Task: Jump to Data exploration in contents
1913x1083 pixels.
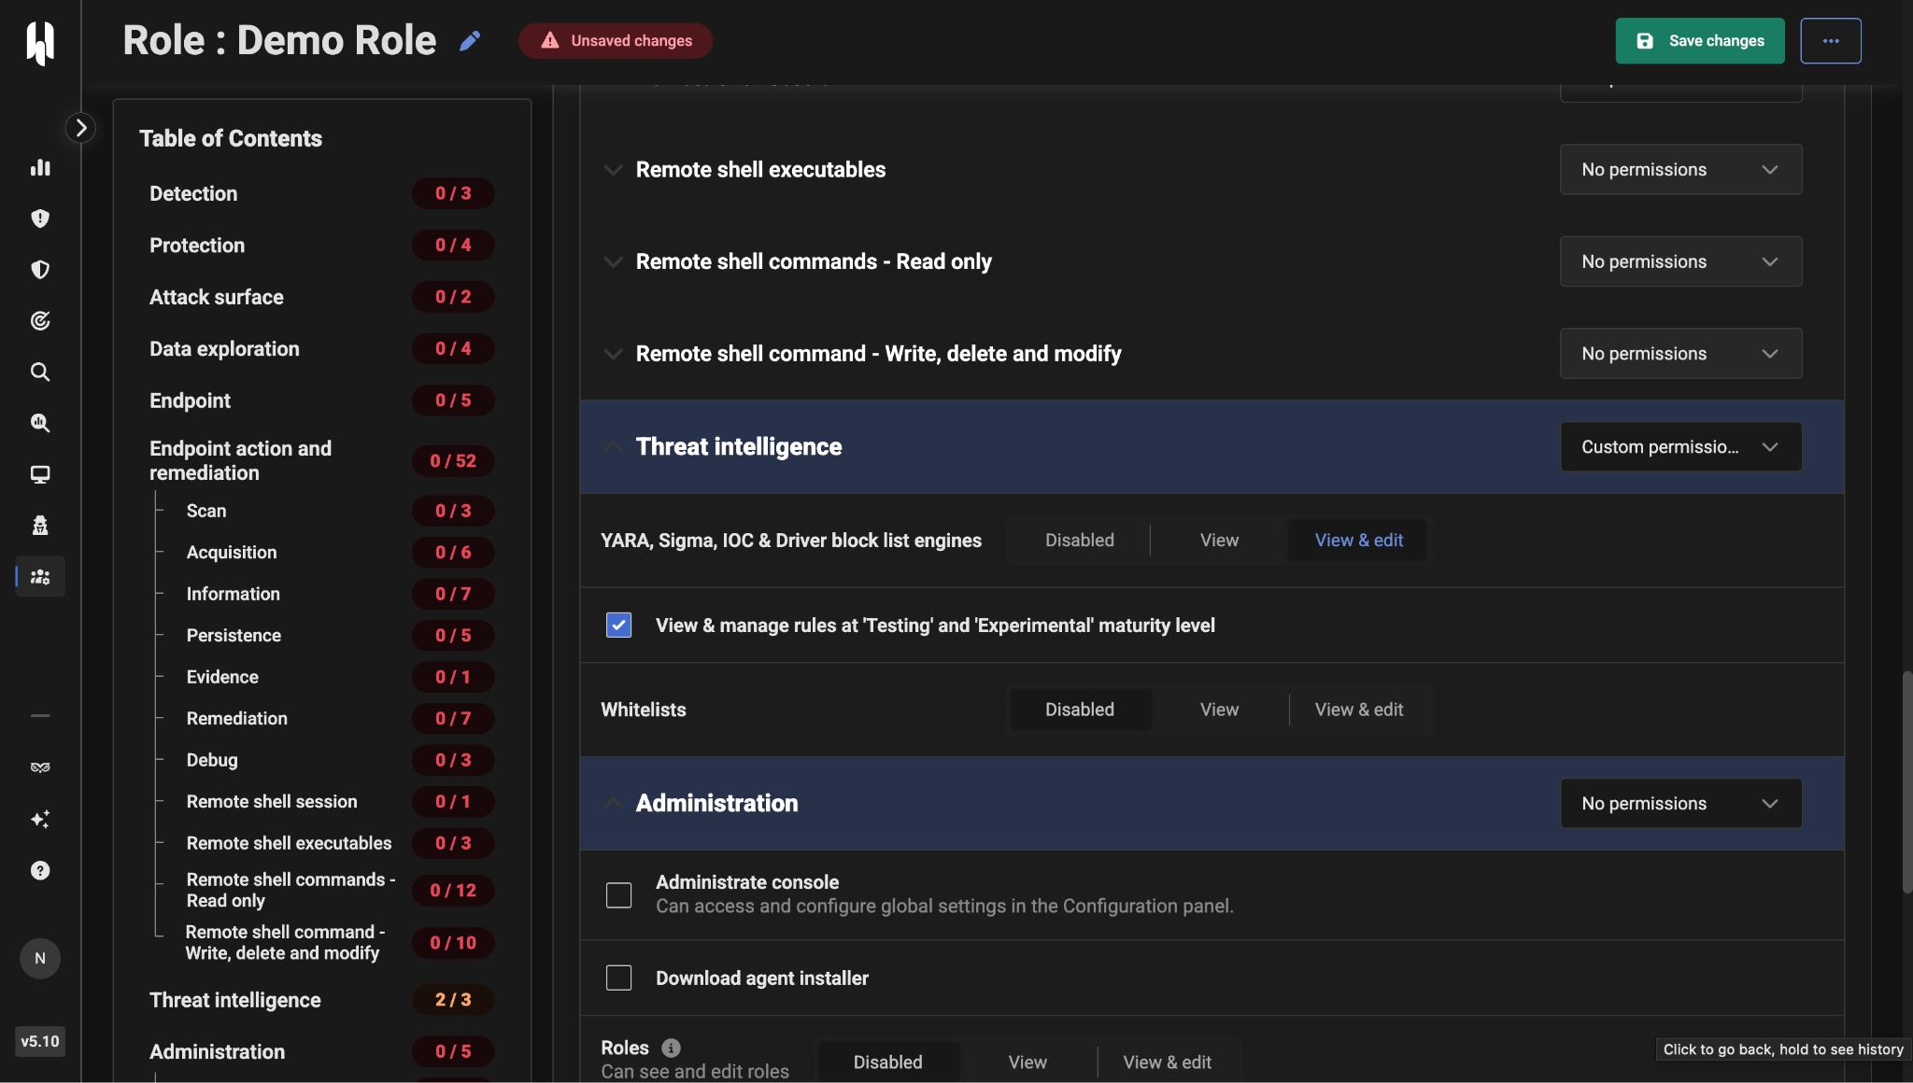Action: [x=224, y=348]
